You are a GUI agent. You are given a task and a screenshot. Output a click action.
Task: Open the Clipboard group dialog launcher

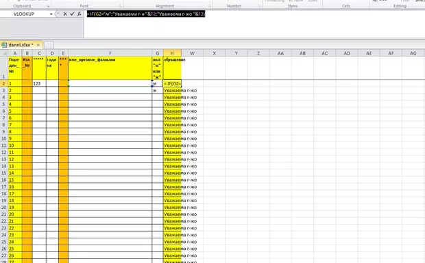(x=48, y=6)
